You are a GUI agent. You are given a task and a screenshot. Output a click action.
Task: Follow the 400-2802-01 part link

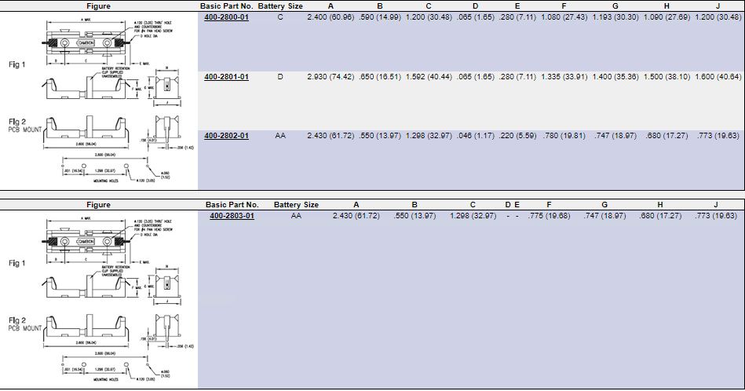coord(226,136)
